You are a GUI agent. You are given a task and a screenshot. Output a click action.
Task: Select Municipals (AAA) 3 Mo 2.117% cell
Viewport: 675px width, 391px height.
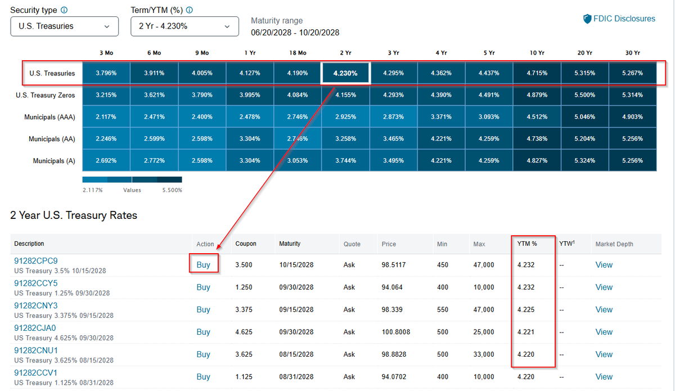click(x=106, y=117)
